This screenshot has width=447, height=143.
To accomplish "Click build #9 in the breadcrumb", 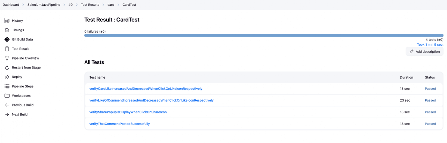I will click(71, 5).
